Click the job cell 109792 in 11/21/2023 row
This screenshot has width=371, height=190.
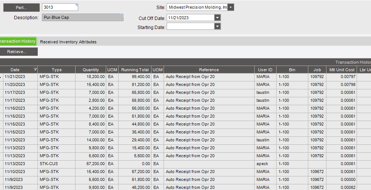pos(317,77)
